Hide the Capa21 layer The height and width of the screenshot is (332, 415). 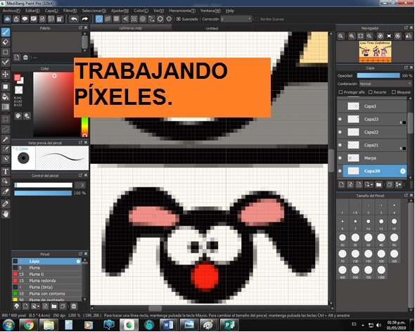(x=340, y=145)
